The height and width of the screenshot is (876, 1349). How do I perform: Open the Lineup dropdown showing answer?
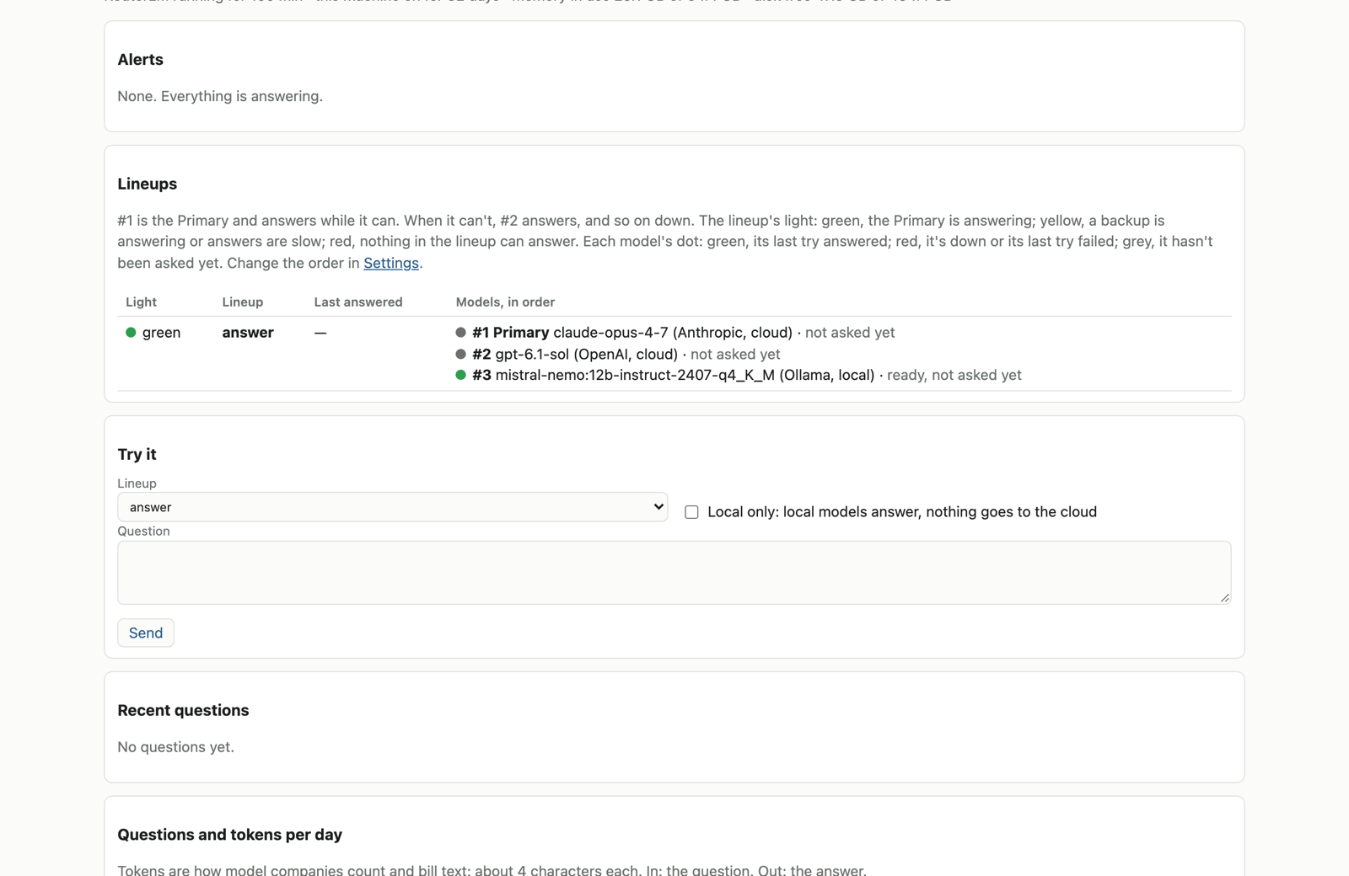point(392,507)
